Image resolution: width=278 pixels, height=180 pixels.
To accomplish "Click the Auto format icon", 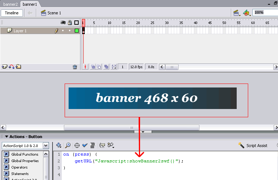I will coord(93,146).
